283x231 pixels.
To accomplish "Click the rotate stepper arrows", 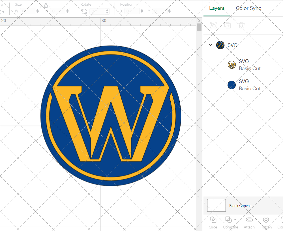I will (x=107, y=11).
